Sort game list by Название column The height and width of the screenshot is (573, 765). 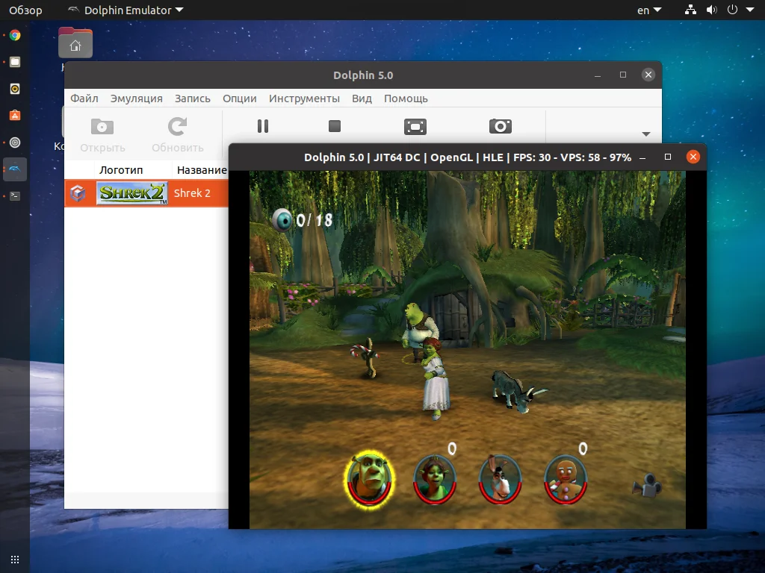click(202, 170)
